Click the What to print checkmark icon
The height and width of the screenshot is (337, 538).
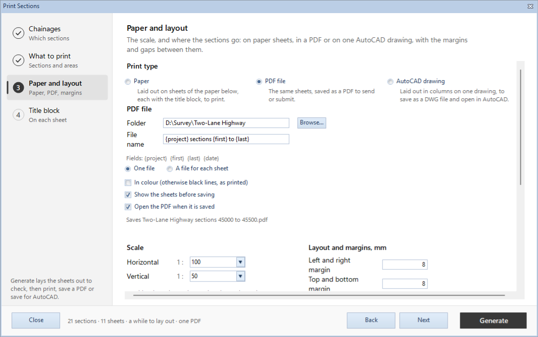(x=18, y=60)
